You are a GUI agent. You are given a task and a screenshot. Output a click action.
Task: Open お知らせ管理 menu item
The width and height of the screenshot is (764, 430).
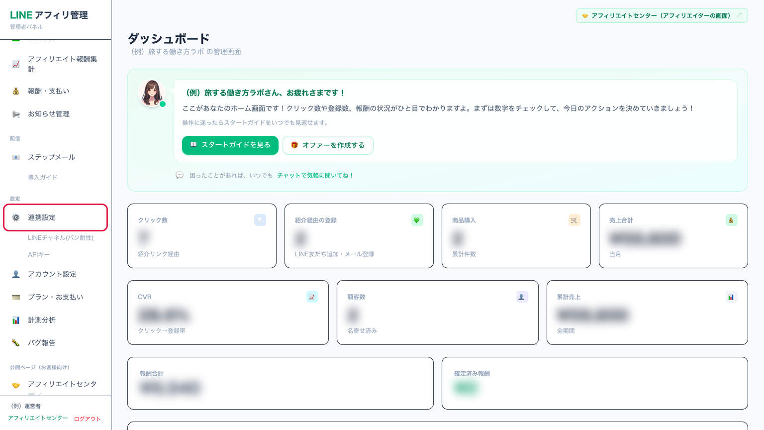pos(55,114)
